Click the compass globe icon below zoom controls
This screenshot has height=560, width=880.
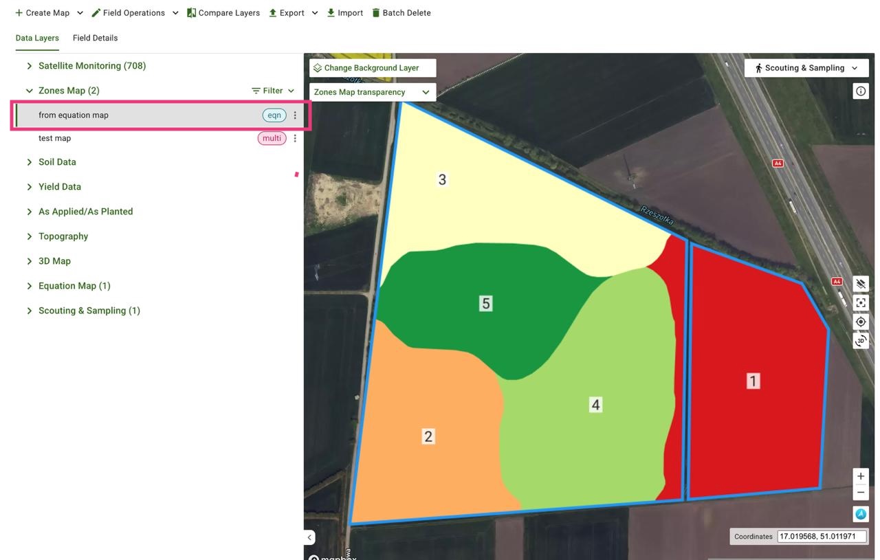tap(860, 513)
